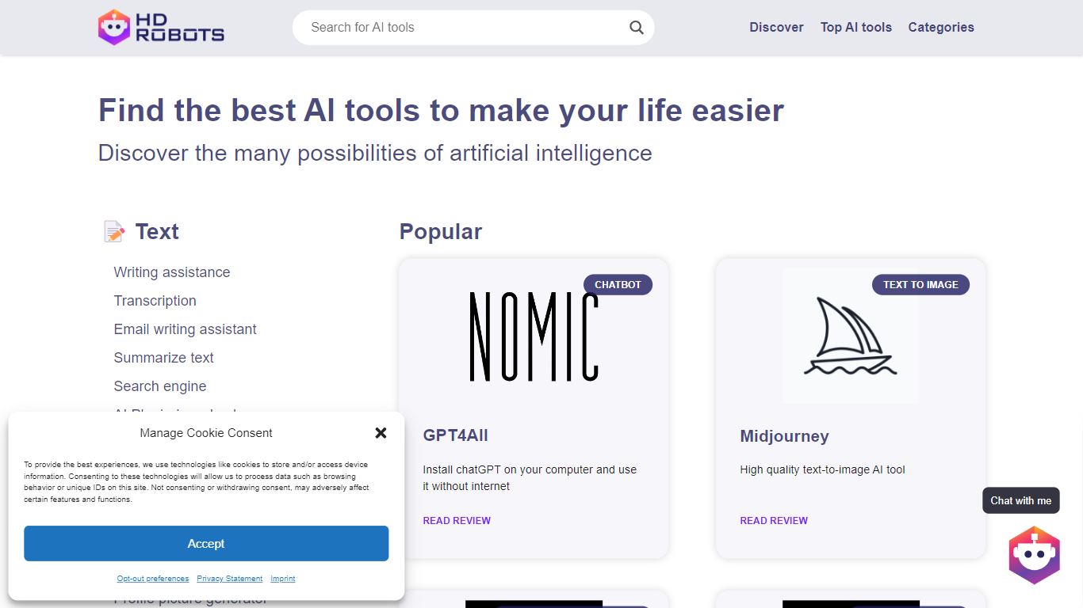Open the Discover menu
This screenshot has width=1083, height=608.
(776, 27)
